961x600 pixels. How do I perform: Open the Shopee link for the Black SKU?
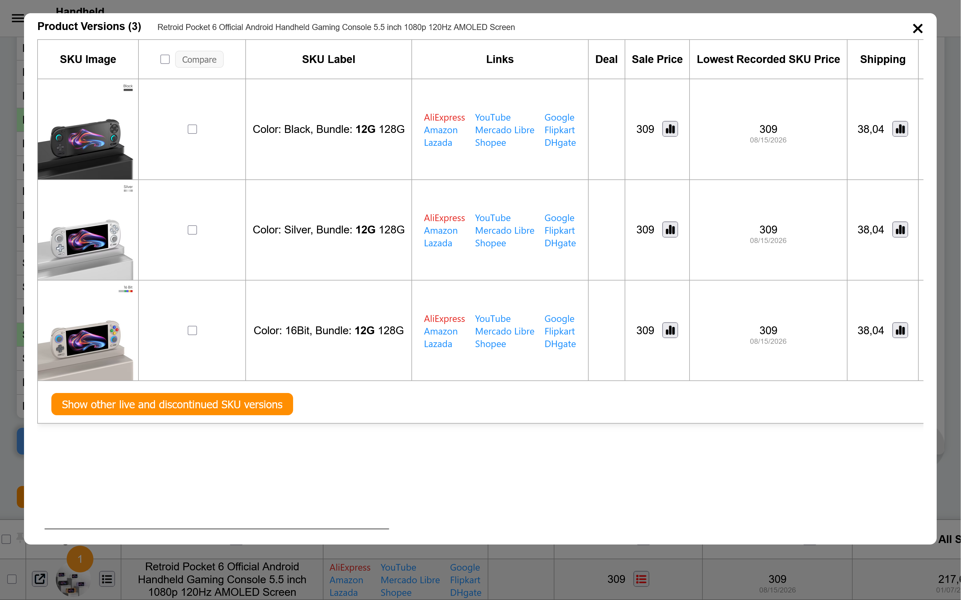click(490, 143)
